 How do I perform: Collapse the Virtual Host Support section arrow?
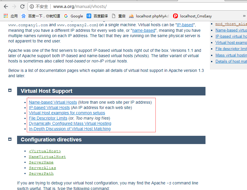[10, 90]
